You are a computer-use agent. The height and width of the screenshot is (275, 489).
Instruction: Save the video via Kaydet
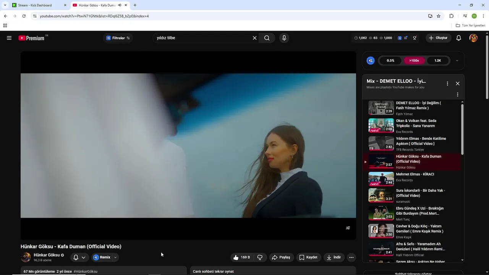308,257
